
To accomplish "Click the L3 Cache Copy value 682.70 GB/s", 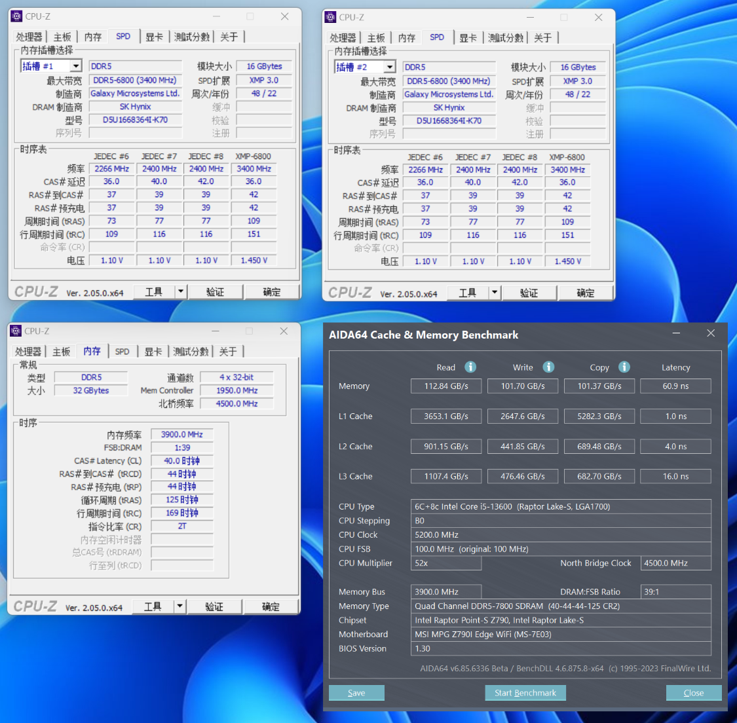I will point(599,476).
